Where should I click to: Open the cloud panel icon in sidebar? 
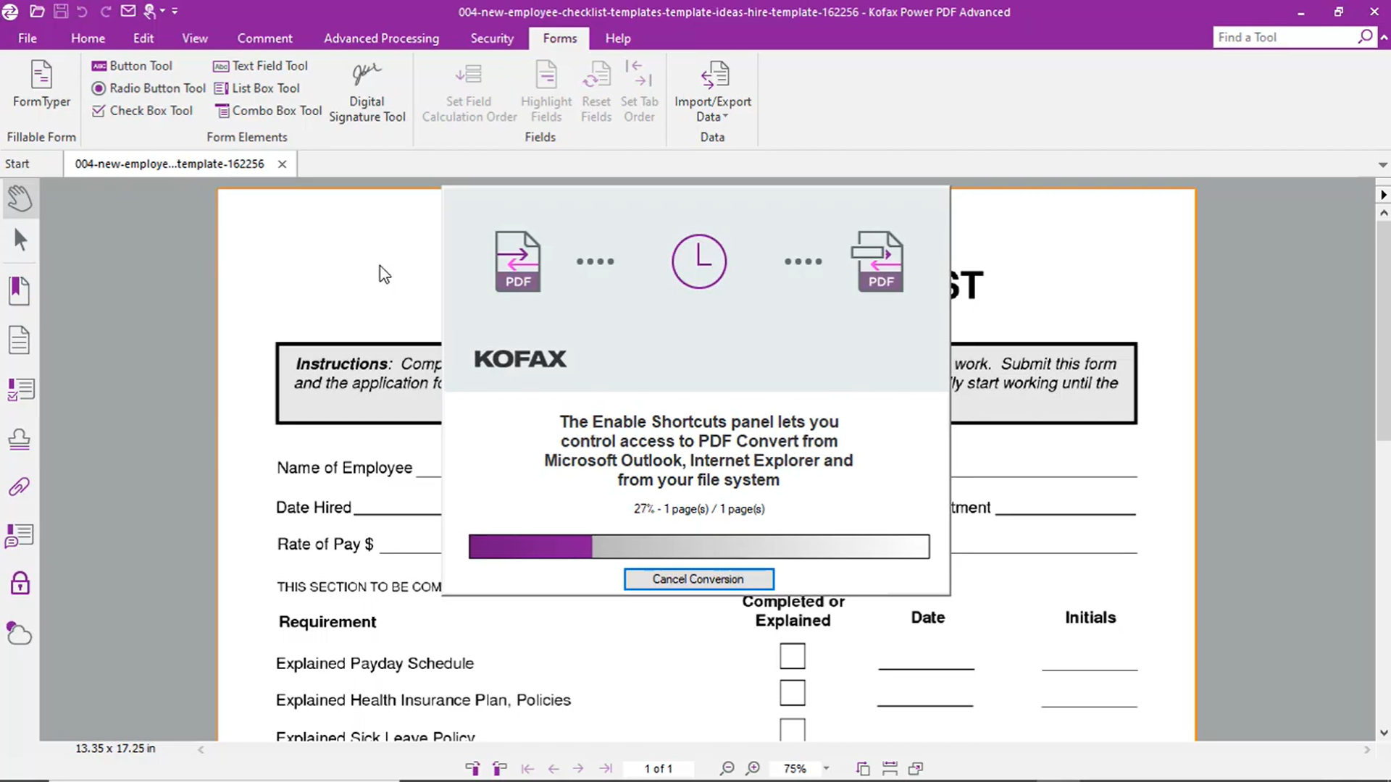click(x=20, y=634)
